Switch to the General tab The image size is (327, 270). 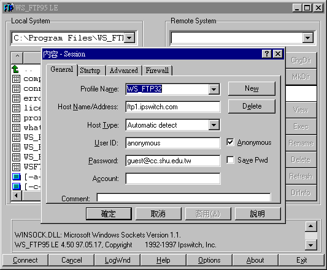point(62,69)
